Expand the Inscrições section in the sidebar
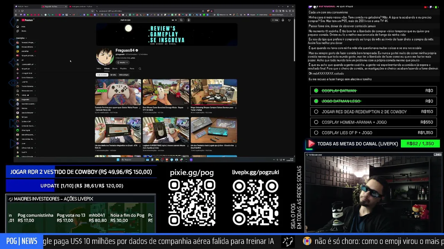444x249 pixels. 22,38
